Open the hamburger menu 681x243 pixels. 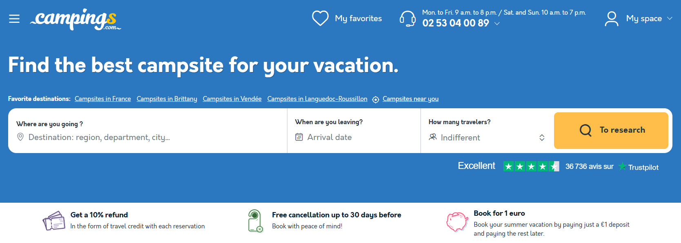pyautogui.click(x=14, y=19)
